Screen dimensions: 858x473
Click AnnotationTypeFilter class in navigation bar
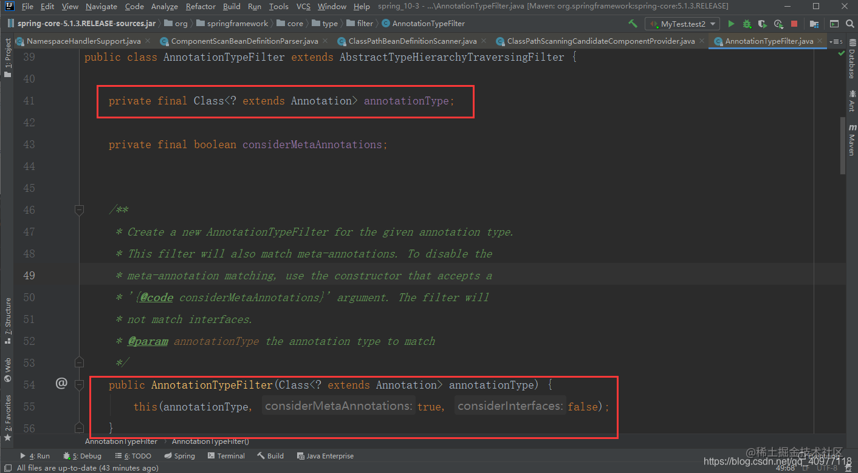(x=423, y=24)
